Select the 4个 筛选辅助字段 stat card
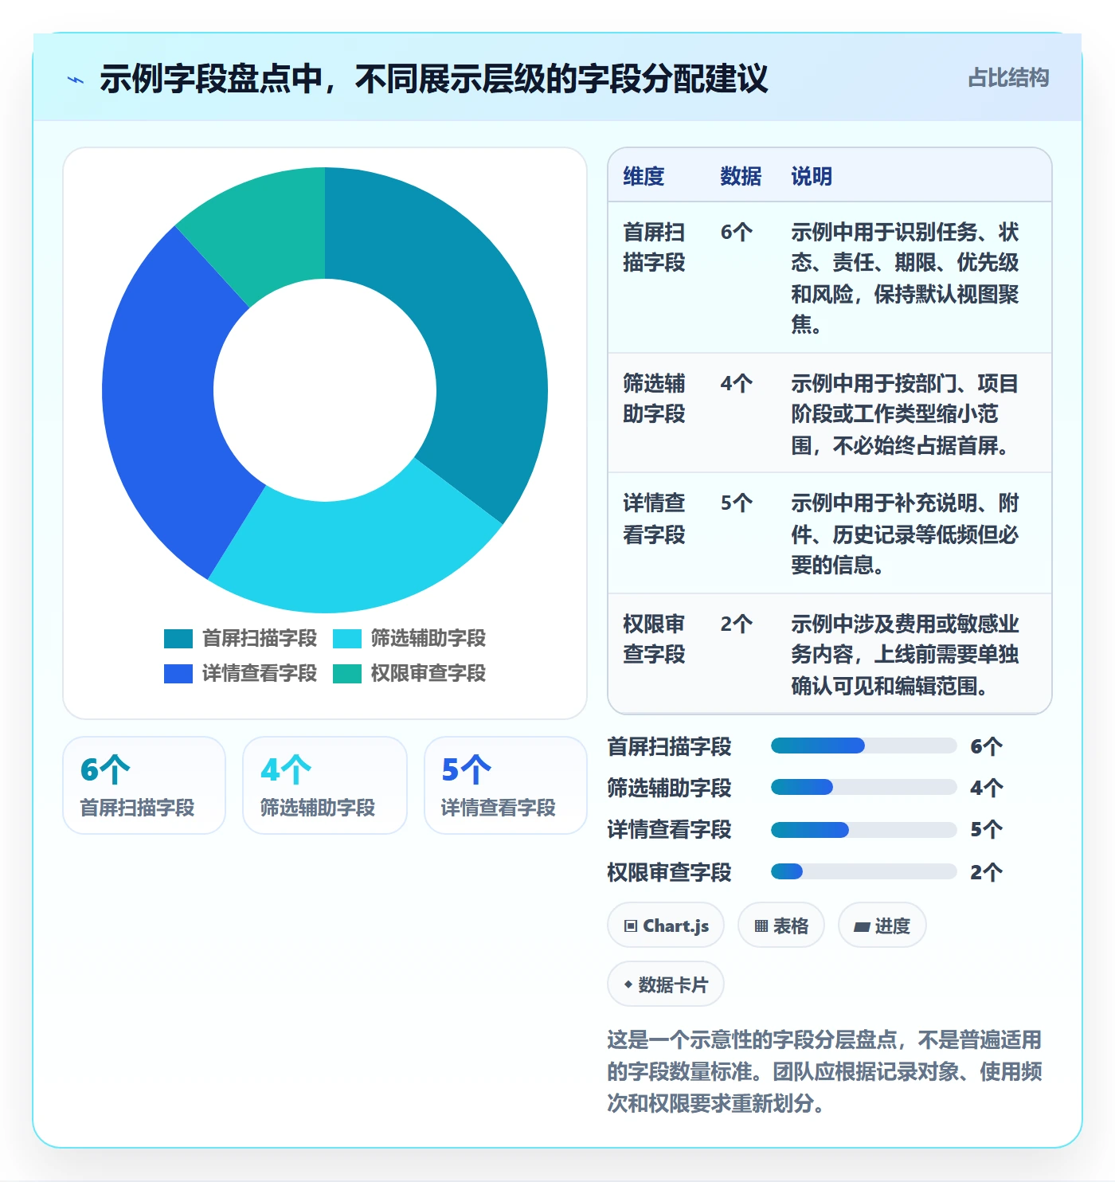Viewport: 1115px width, 1182px height. [x=325, y=785]
